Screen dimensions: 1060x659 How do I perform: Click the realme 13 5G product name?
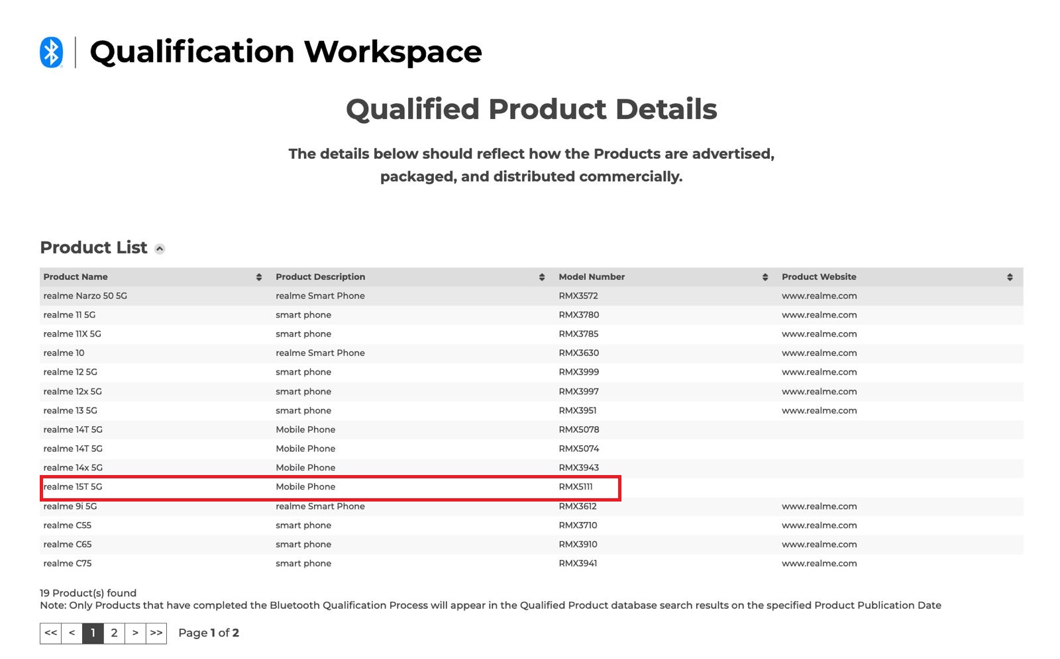point(70,411)
